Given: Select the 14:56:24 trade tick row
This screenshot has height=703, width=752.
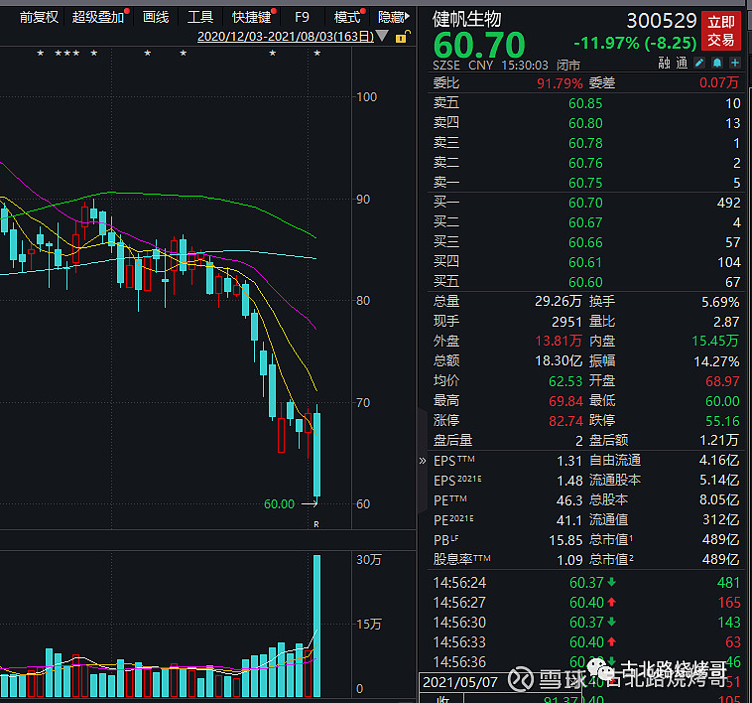Looking at the screenshot, I should [x=586, y=583].
